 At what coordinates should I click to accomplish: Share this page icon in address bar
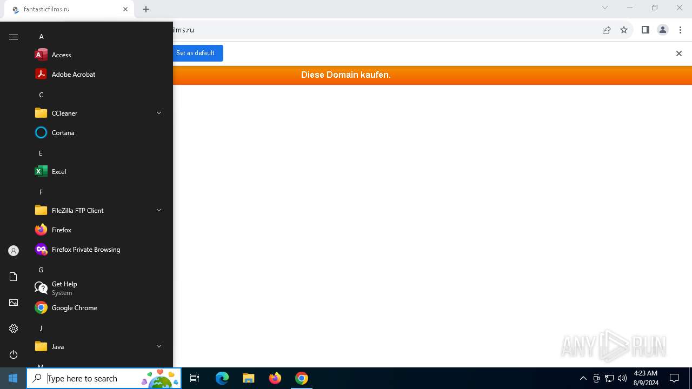click(607, 30)
